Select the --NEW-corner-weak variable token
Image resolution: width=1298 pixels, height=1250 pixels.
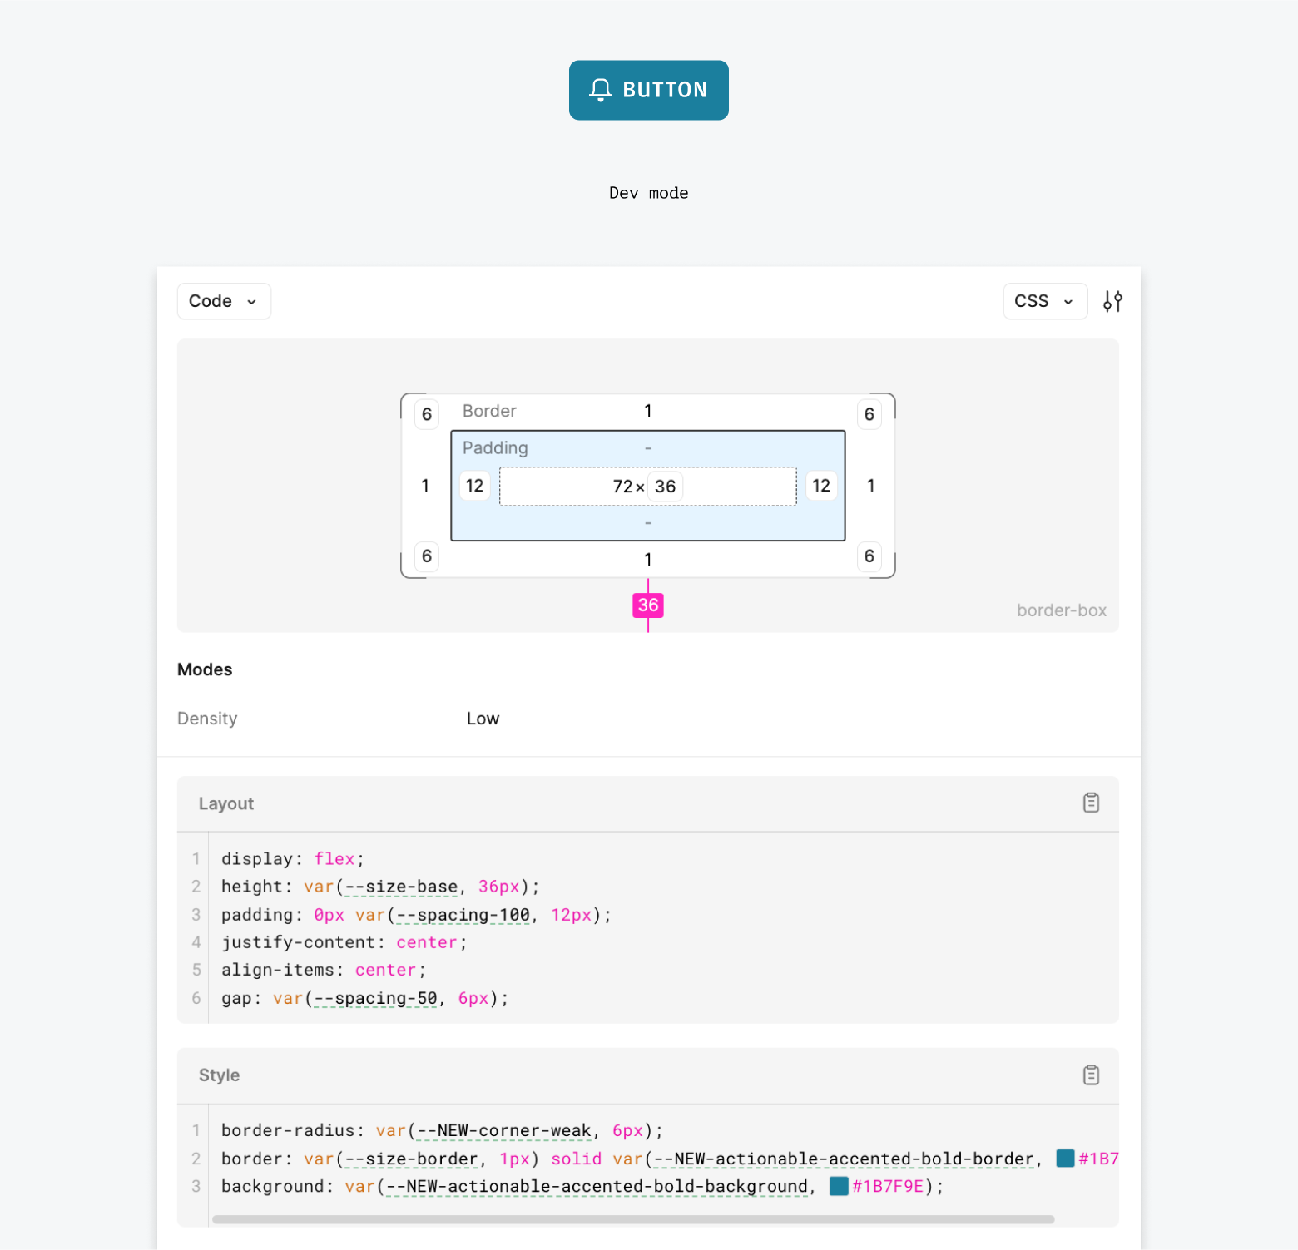pos(503,1130)
